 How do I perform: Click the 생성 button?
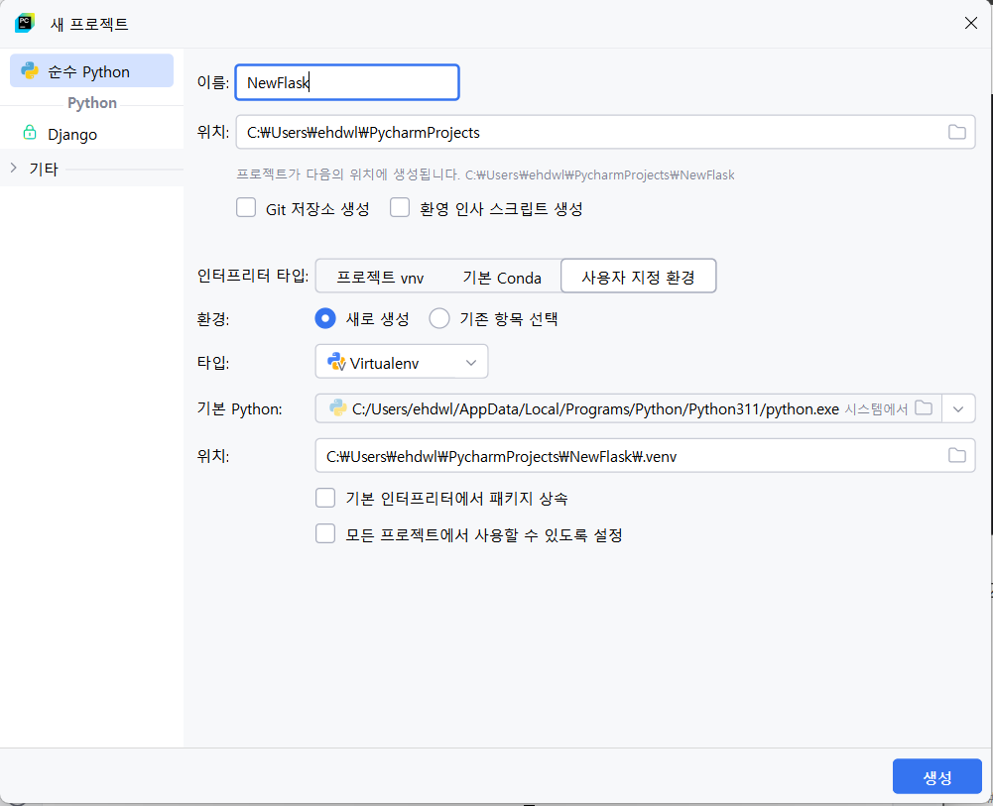click(x=936, y=776)
